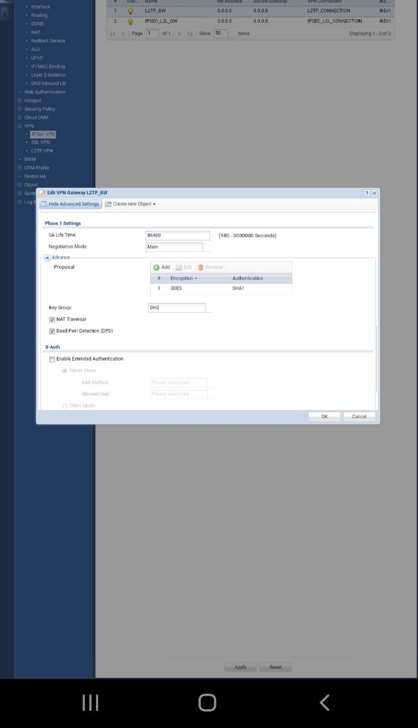Toggle Dead Peer Detection (DPD) checkbox
The image size is (418, 728).
[x=52, y=331]
